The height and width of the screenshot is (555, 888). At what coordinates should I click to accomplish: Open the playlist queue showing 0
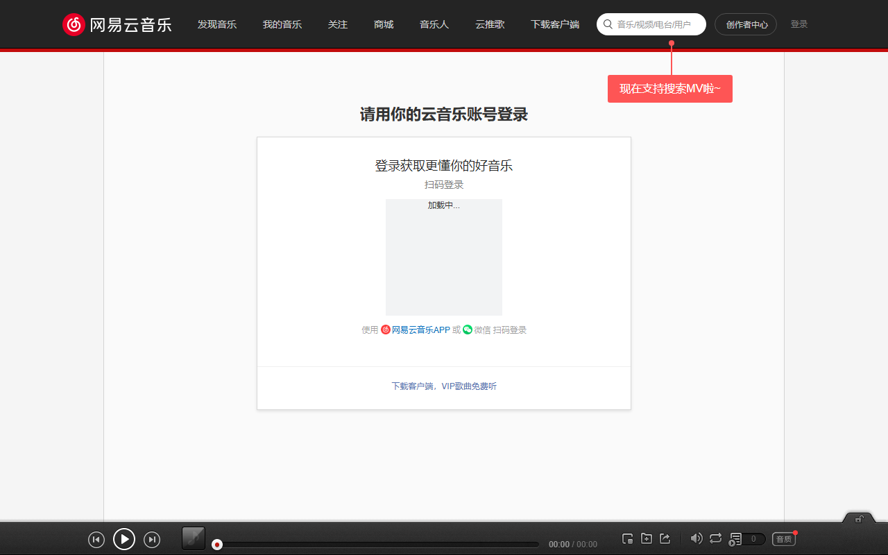tap(747, 539)
